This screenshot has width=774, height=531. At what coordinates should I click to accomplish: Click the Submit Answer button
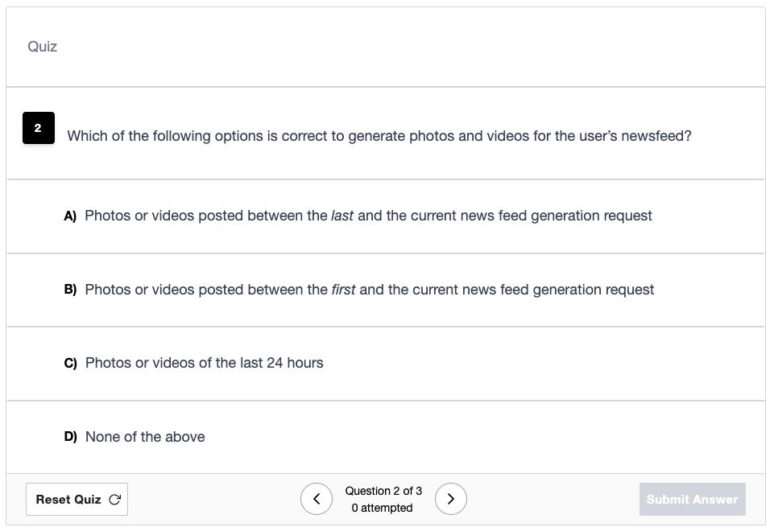692,500
